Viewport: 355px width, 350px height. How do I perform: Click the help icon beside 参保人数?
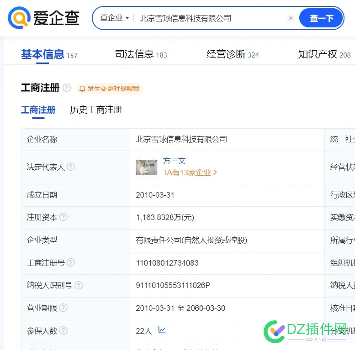click(63, 330)
